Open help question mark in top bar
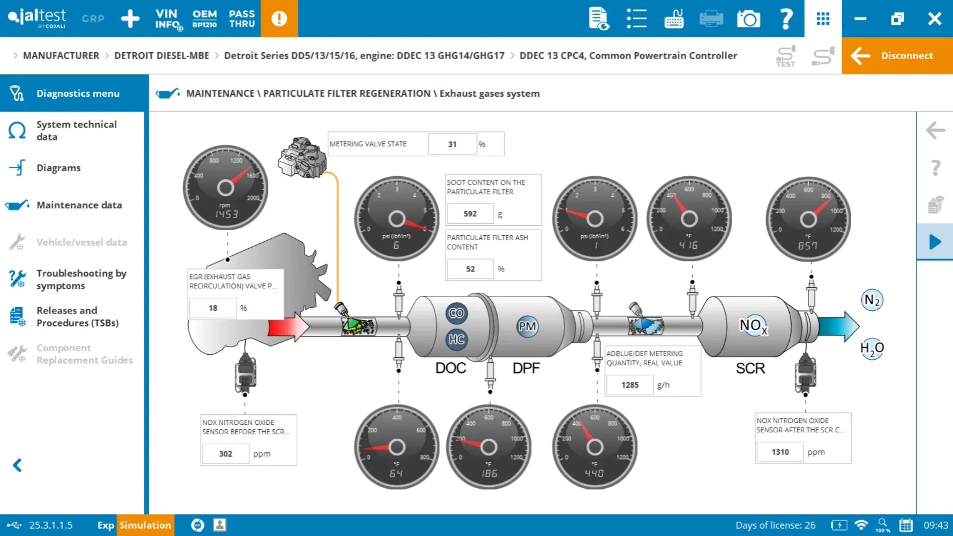The height and width of the screenshot is (536, 953). pyautogui.click(x=786, y=19)
